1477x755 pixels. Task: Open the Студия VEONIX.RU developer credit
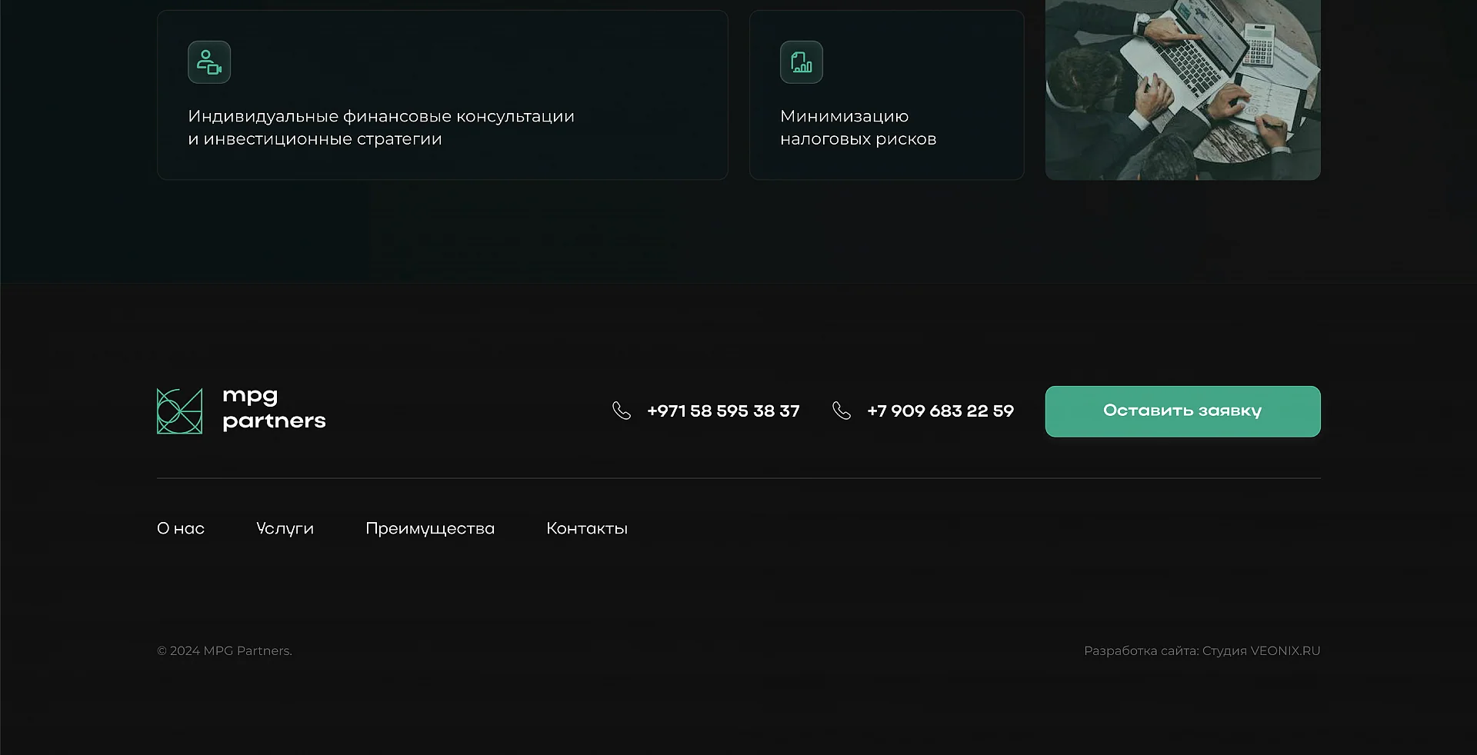tap(1261, 650)
